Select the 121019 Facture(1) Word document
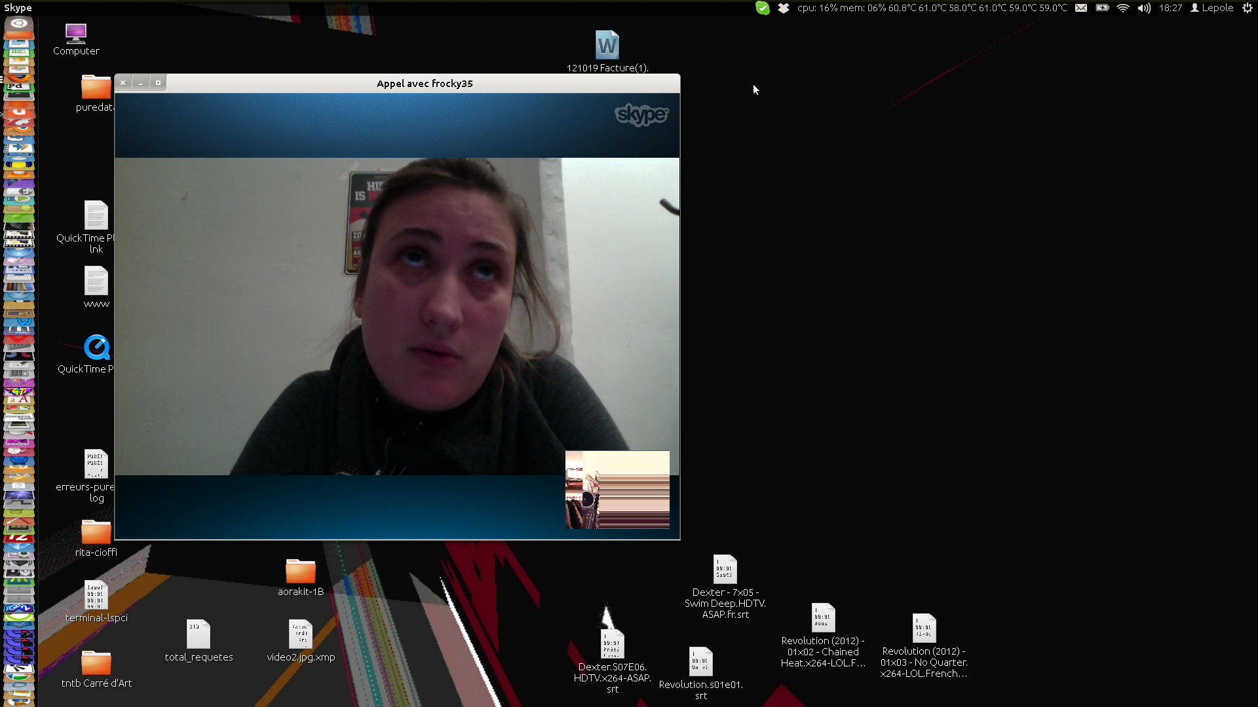This screenshot has height=707, width=1258. pos(607,46)
